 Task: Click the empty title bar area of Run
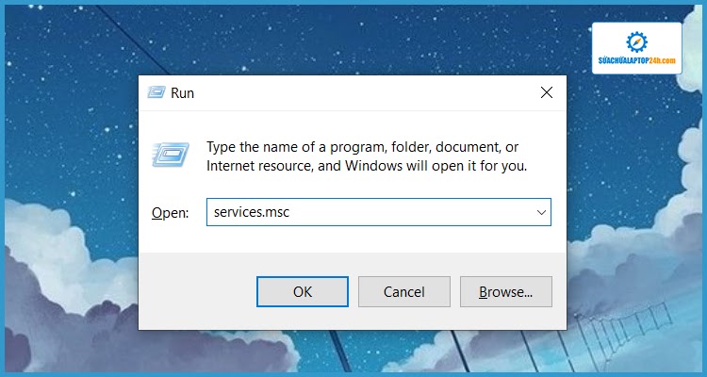358,93
